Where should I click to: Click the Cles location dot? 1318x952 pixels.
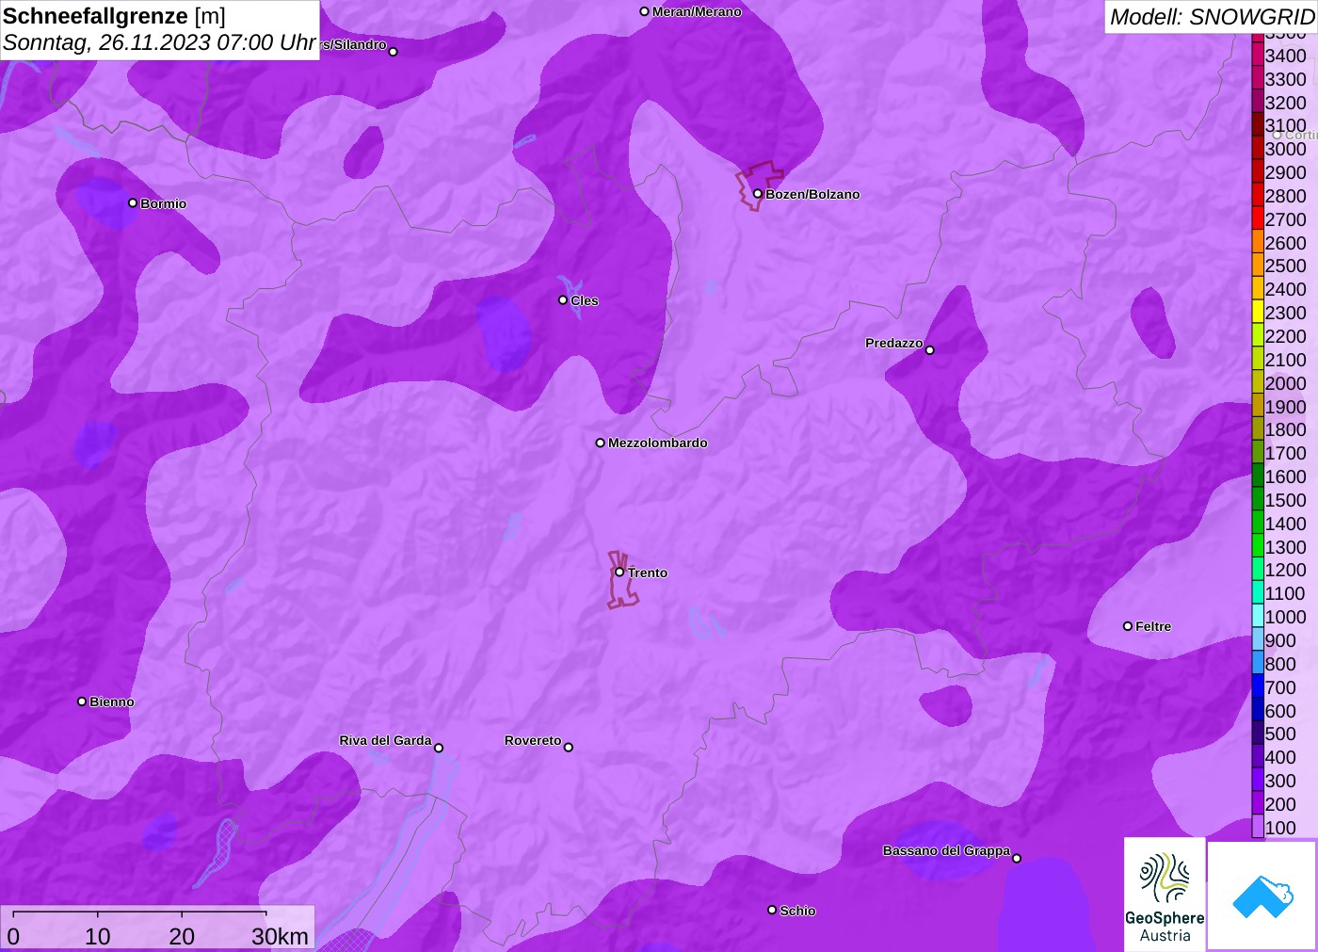(563, 300)
